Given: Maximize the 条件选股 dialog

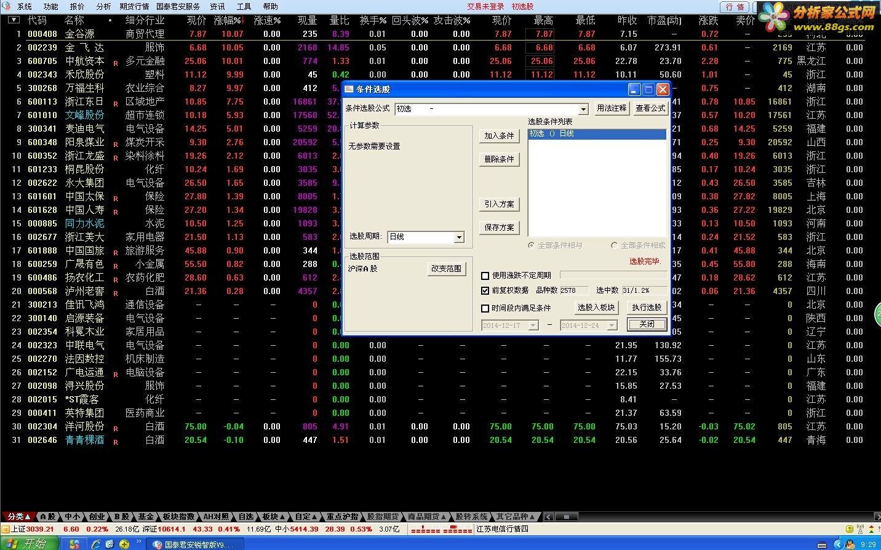Looking at the screenshot, I should pos(648,89).
